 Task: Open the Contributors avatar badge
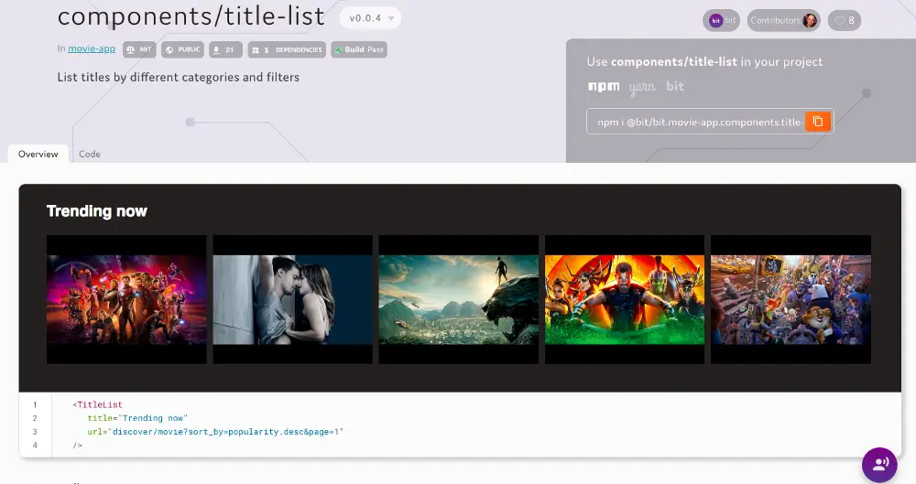click(x=784, y=20)
